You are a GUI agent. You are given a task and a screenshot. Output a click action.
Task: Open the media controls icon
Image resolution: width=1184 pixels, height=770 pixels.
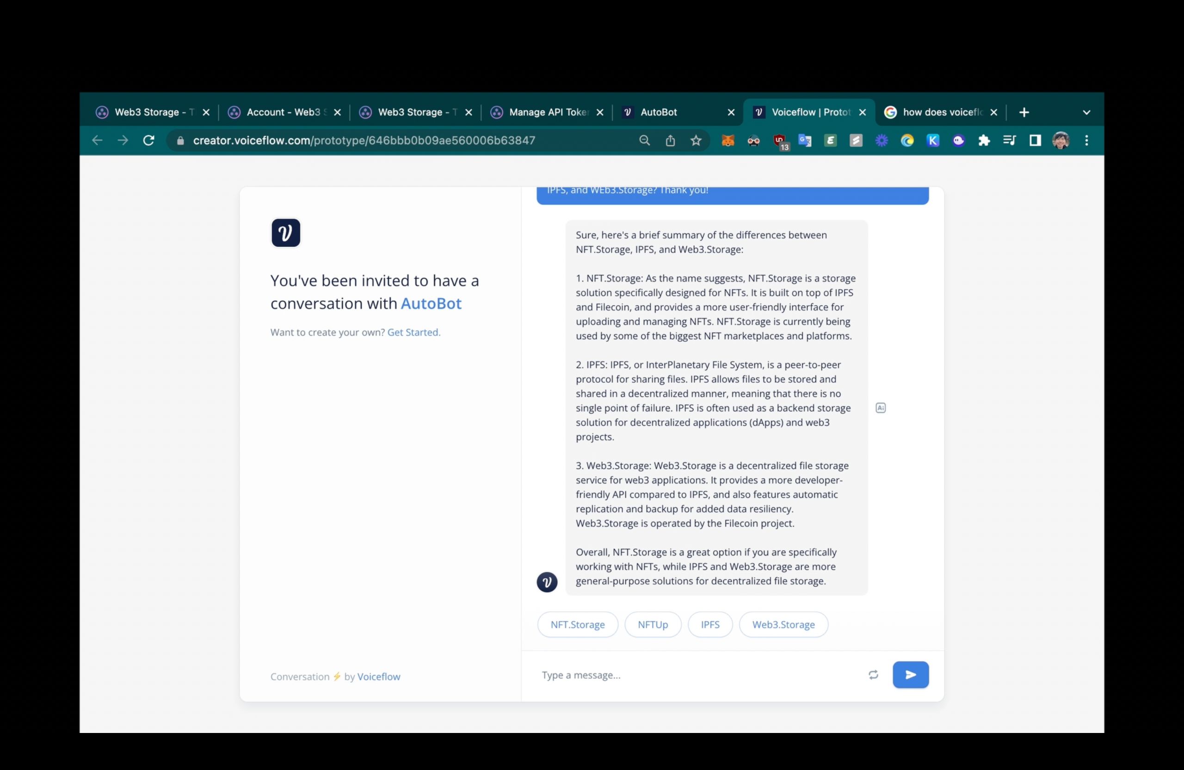tap(1009, 141)
